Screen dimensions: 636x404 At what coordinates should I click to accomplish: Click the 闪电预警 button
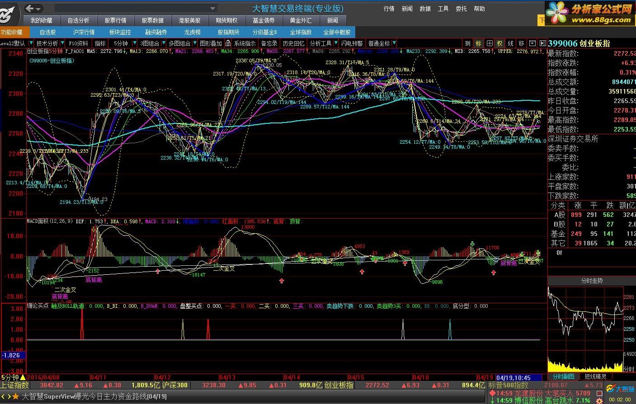pos(352,43)
